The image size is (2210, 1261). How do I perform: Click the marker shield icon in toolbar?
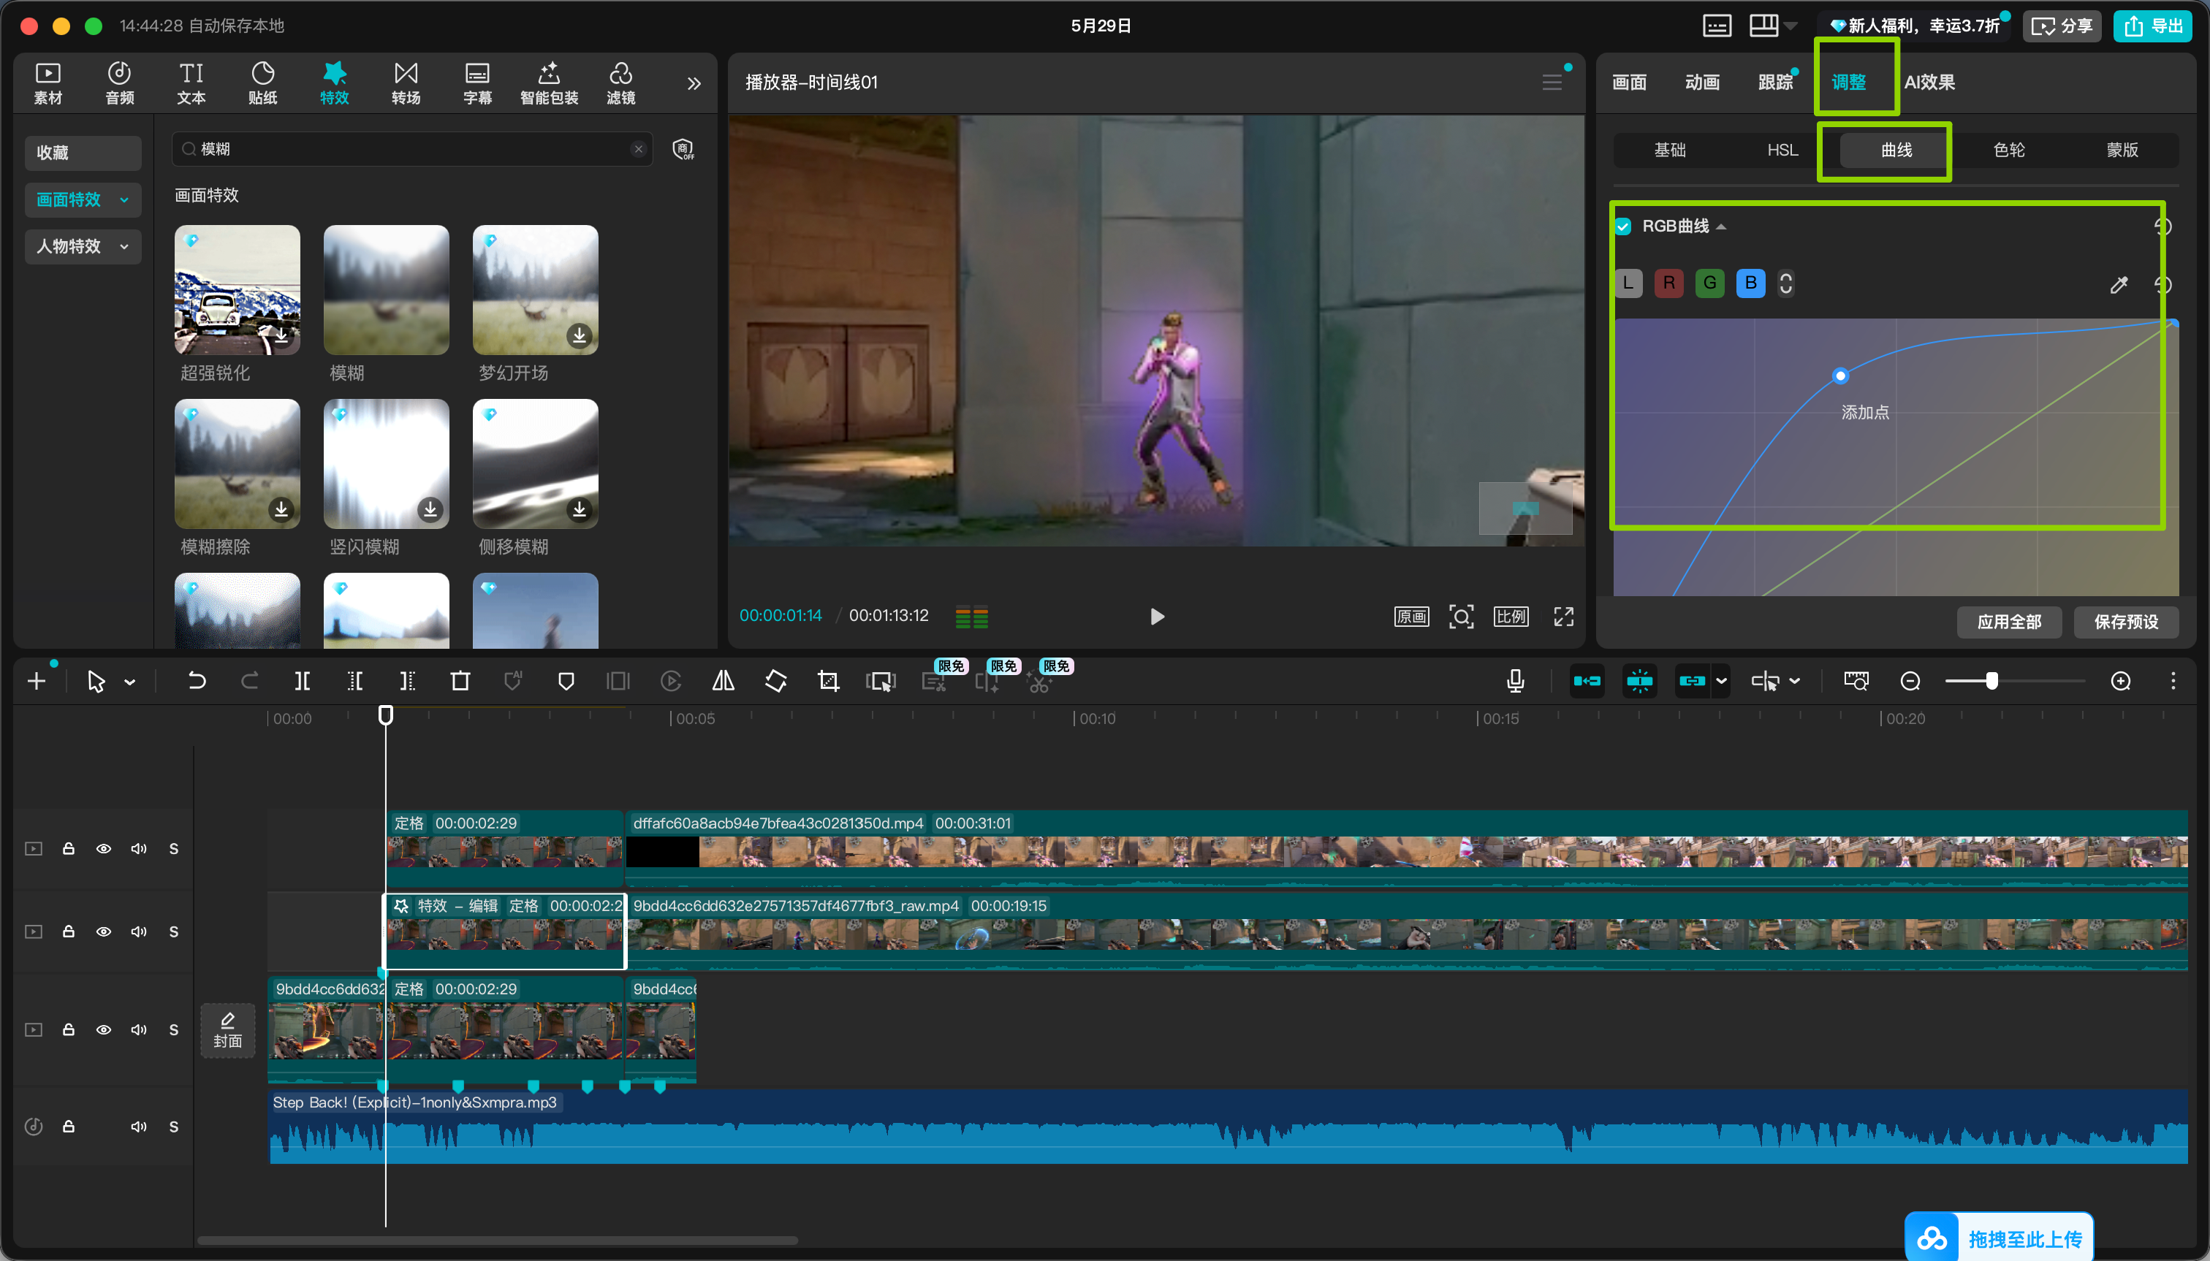(x=566, y=682)
